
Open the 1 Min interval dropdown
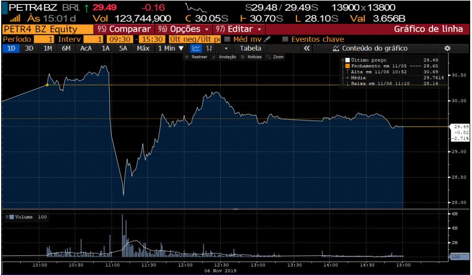point(171,48)
